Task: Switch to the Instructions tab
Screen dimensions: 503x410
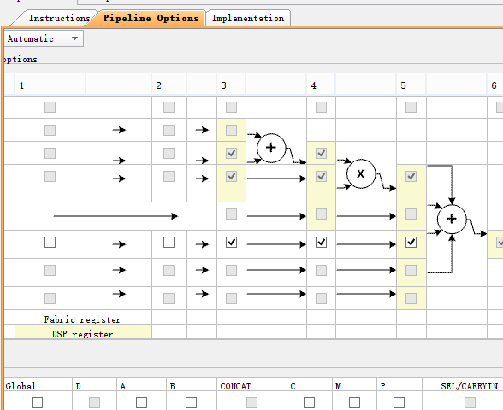Action: (59, 18)
